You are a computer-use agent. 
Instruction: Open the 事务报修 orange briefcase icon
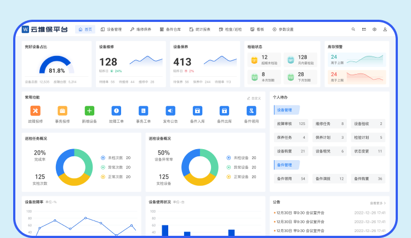pyautogui.click(x=62, y=111)
